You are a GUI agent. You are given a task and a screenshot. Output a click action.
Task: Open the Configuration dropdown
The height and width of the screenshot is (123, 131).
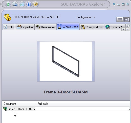(x=86, y=17)
